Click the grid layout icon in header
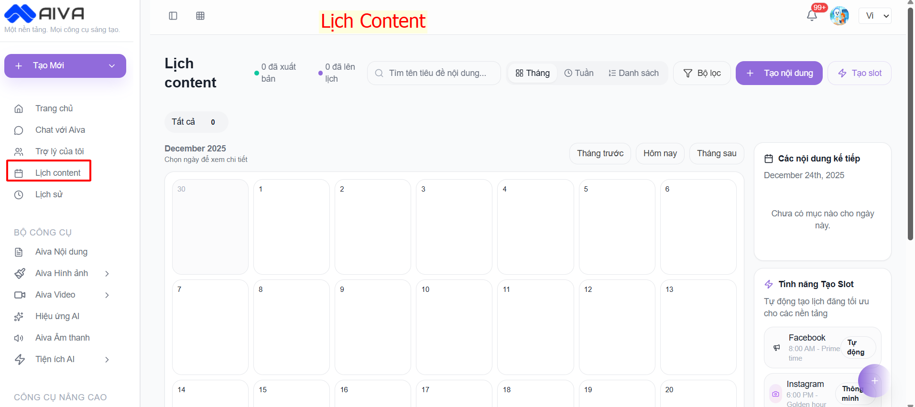 pos(200,16)
